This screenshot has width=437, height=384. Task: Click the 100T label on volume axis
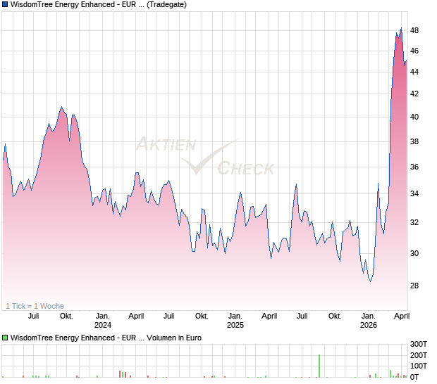pyautogui.click(x=419, y=366)
